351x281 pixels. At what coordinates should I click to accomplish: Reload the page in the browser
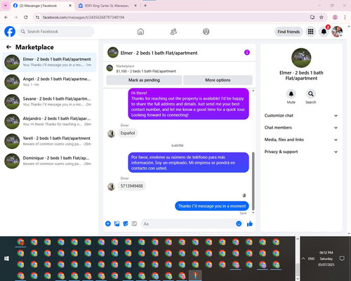(x=26, y=18)
